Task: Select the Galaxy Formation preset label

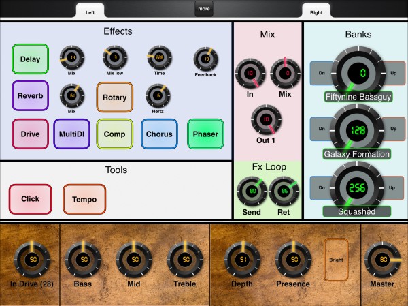Action: pos(357,154)
